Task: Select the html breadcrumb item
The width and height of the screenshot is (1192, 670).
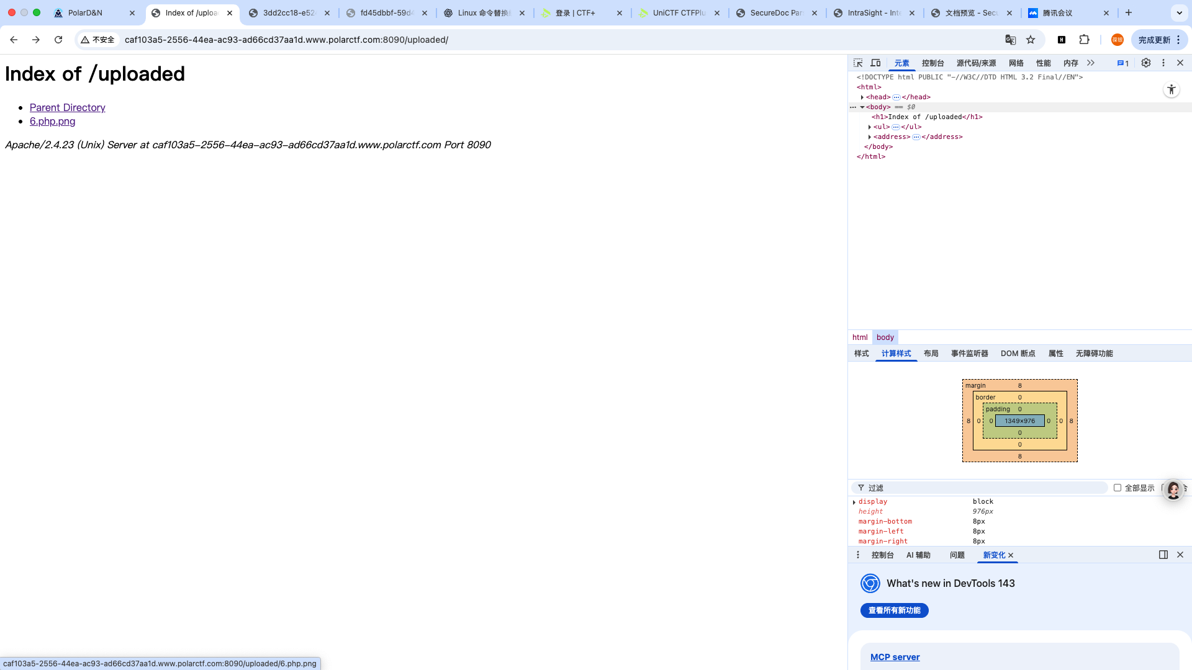Action: point(860,337)
